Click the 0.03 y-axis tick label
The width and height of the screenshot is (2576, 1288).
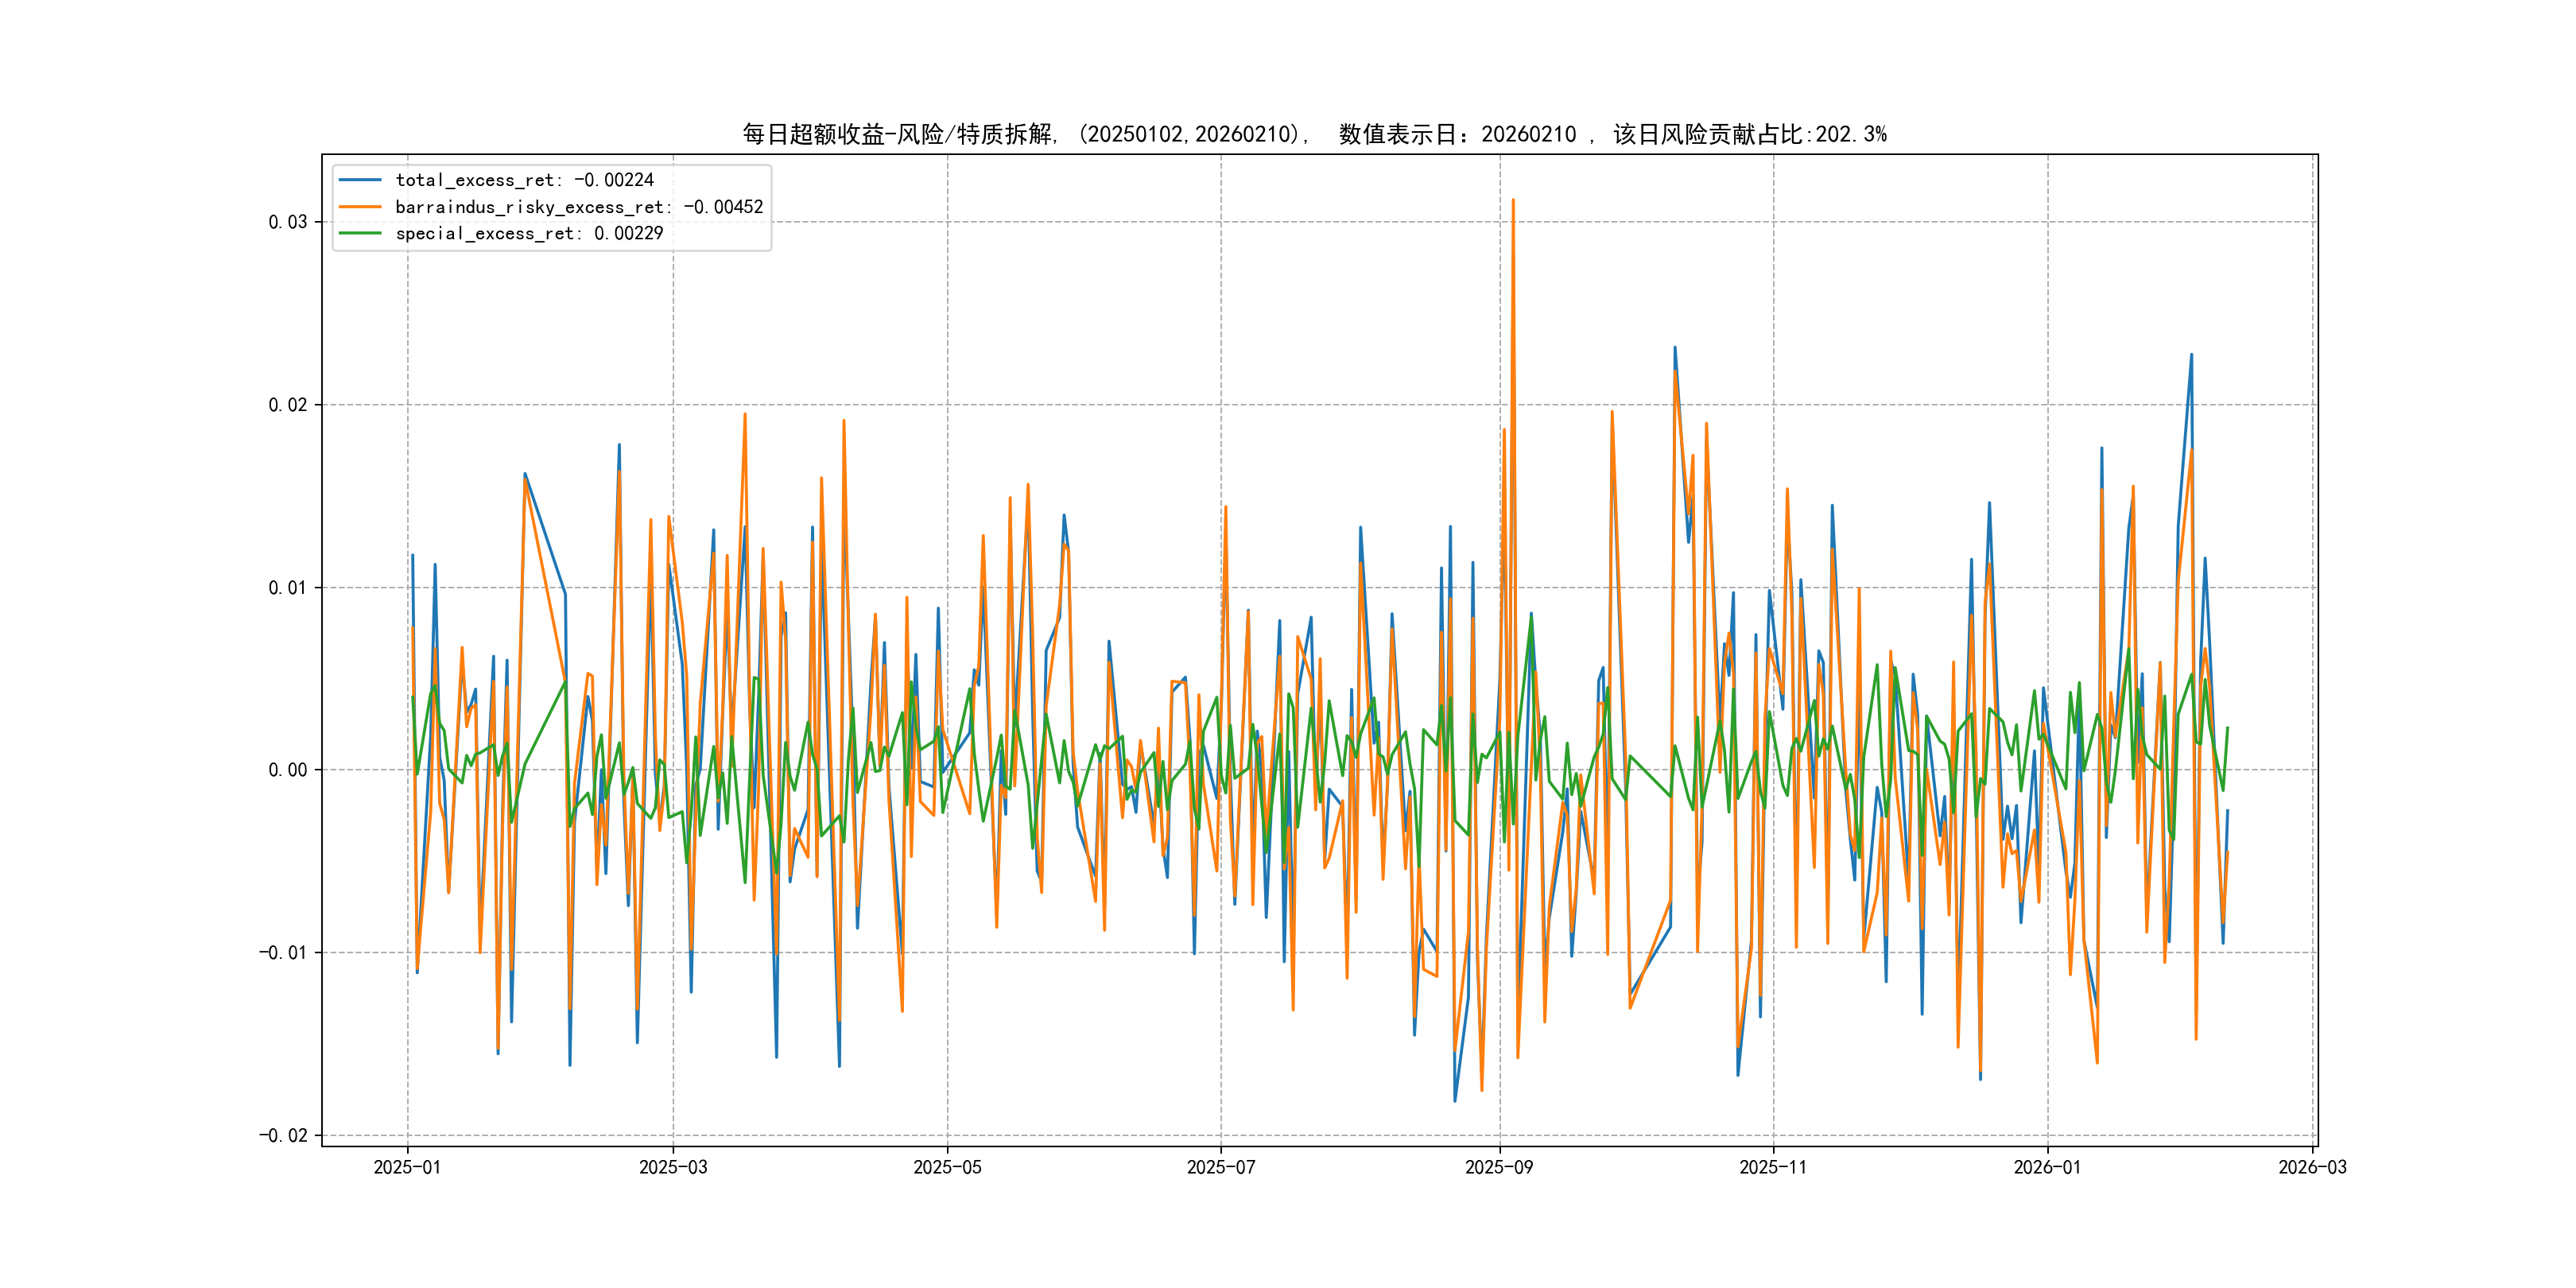coord(287,222)
